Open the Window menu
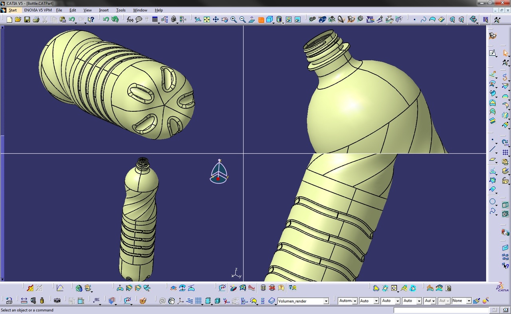 [140, 10]
